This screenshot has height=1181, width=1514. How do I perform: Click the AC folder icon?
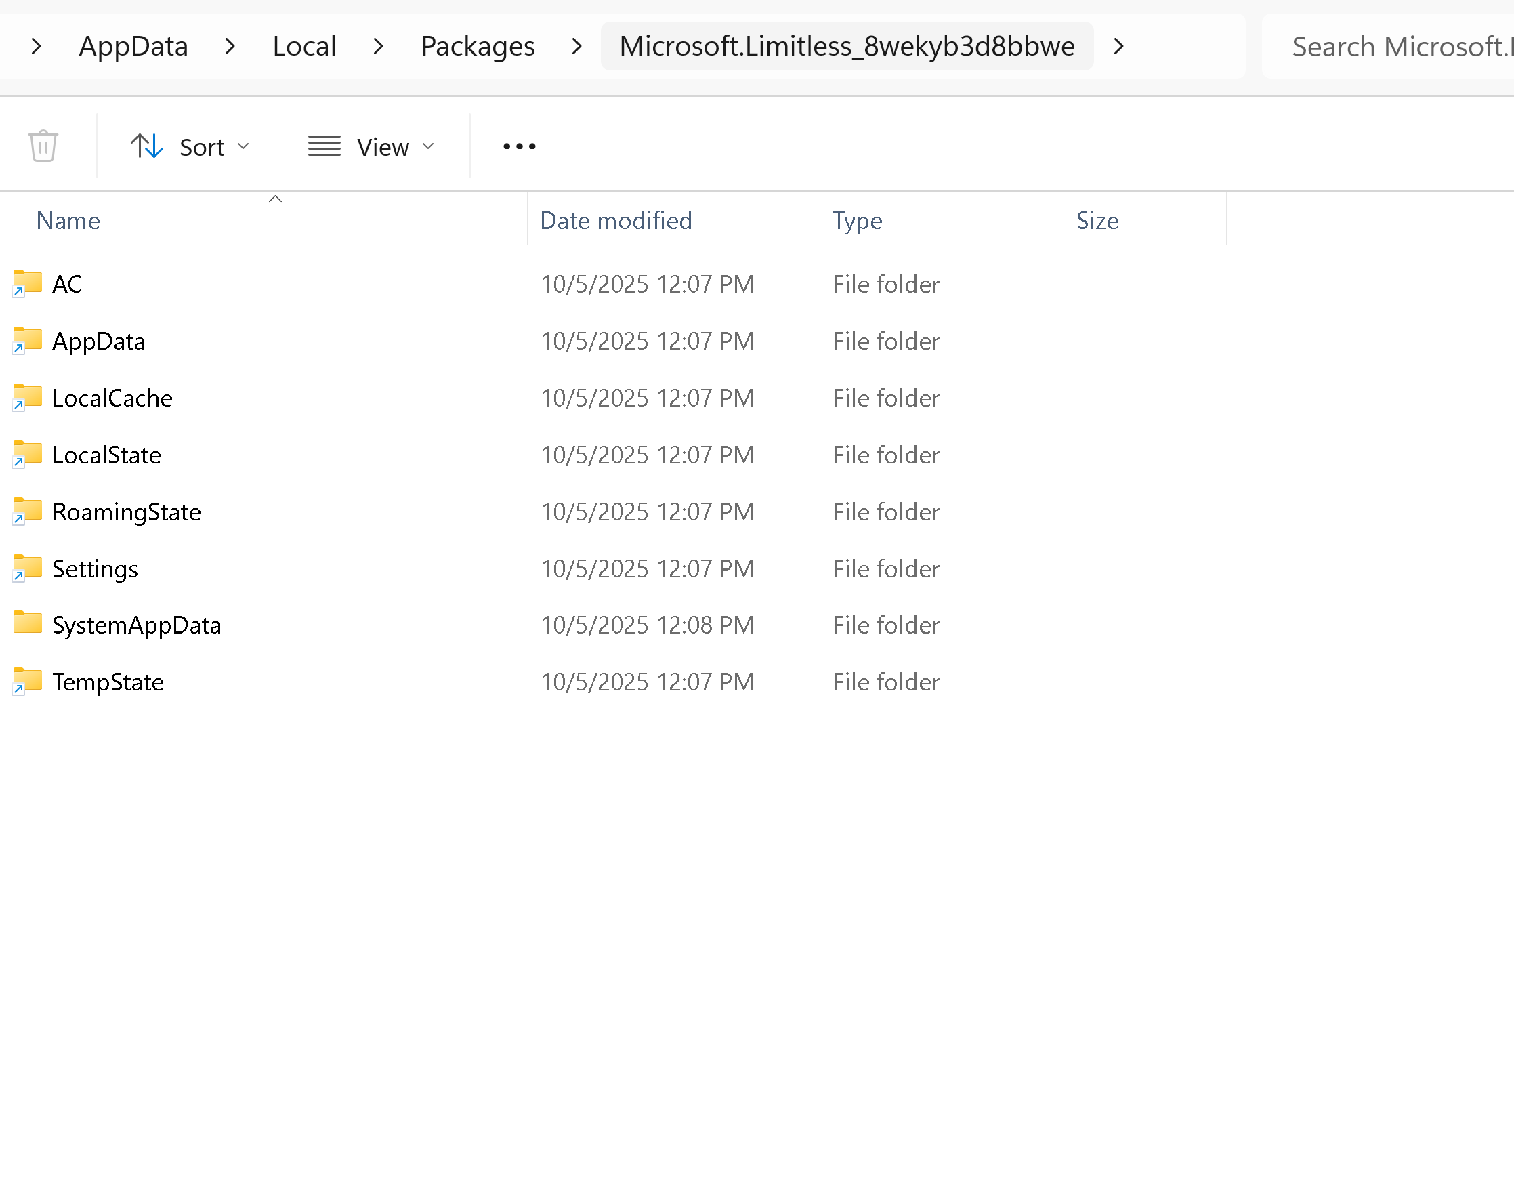point(28,283)
